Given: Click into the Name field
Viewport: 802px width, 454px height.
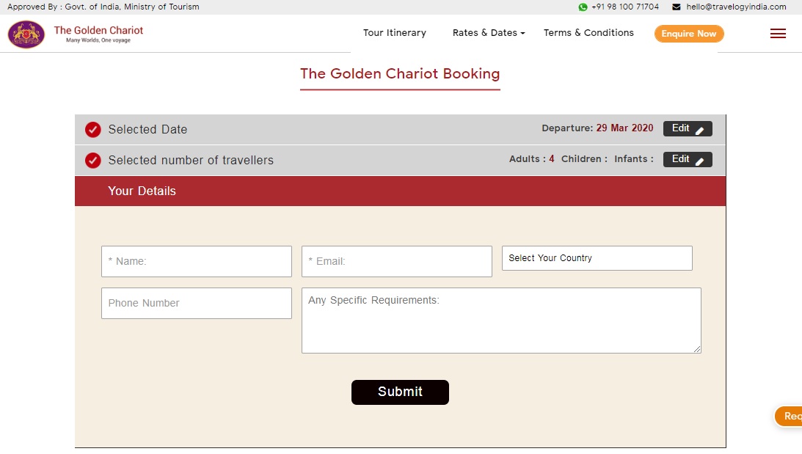Looking at the screenshot, I should point(197,261).
